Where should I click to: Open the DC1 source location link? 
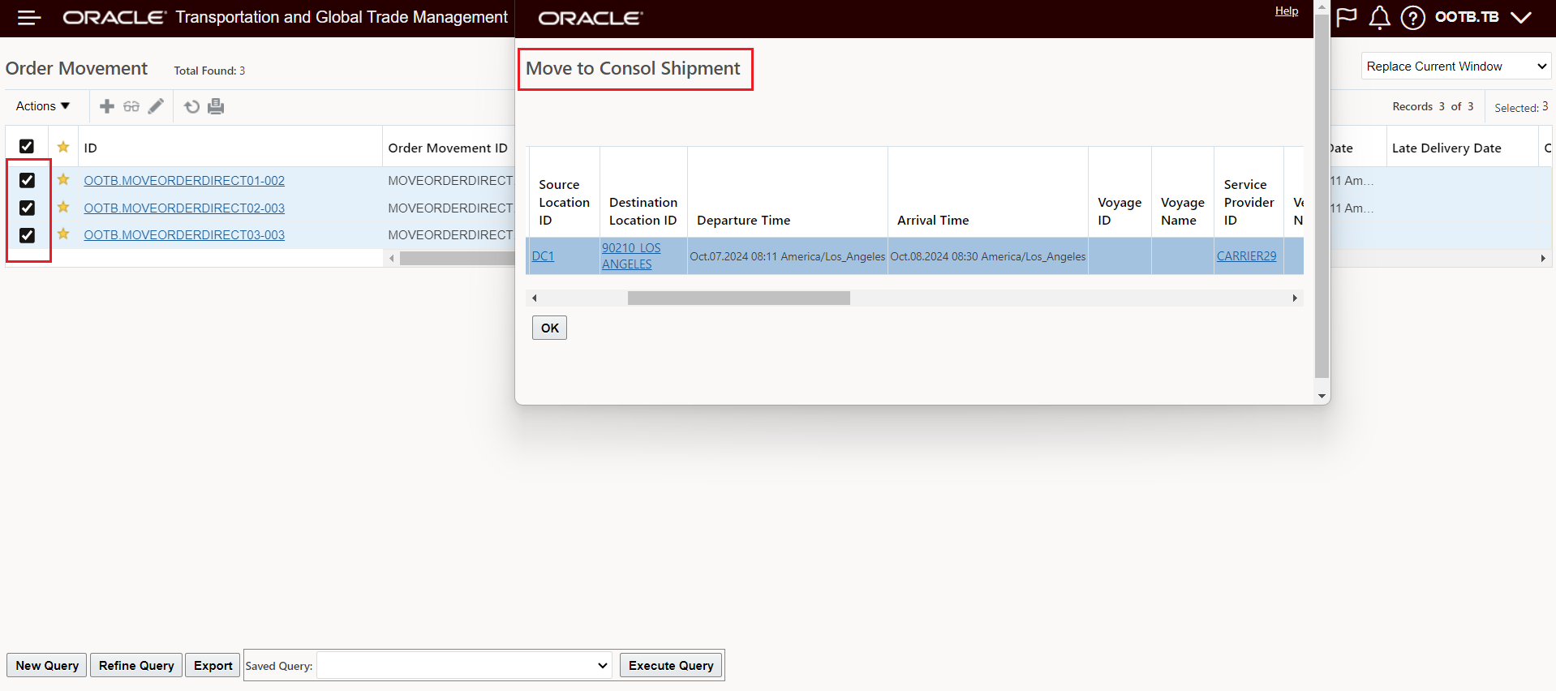click(x=543, y=255)
